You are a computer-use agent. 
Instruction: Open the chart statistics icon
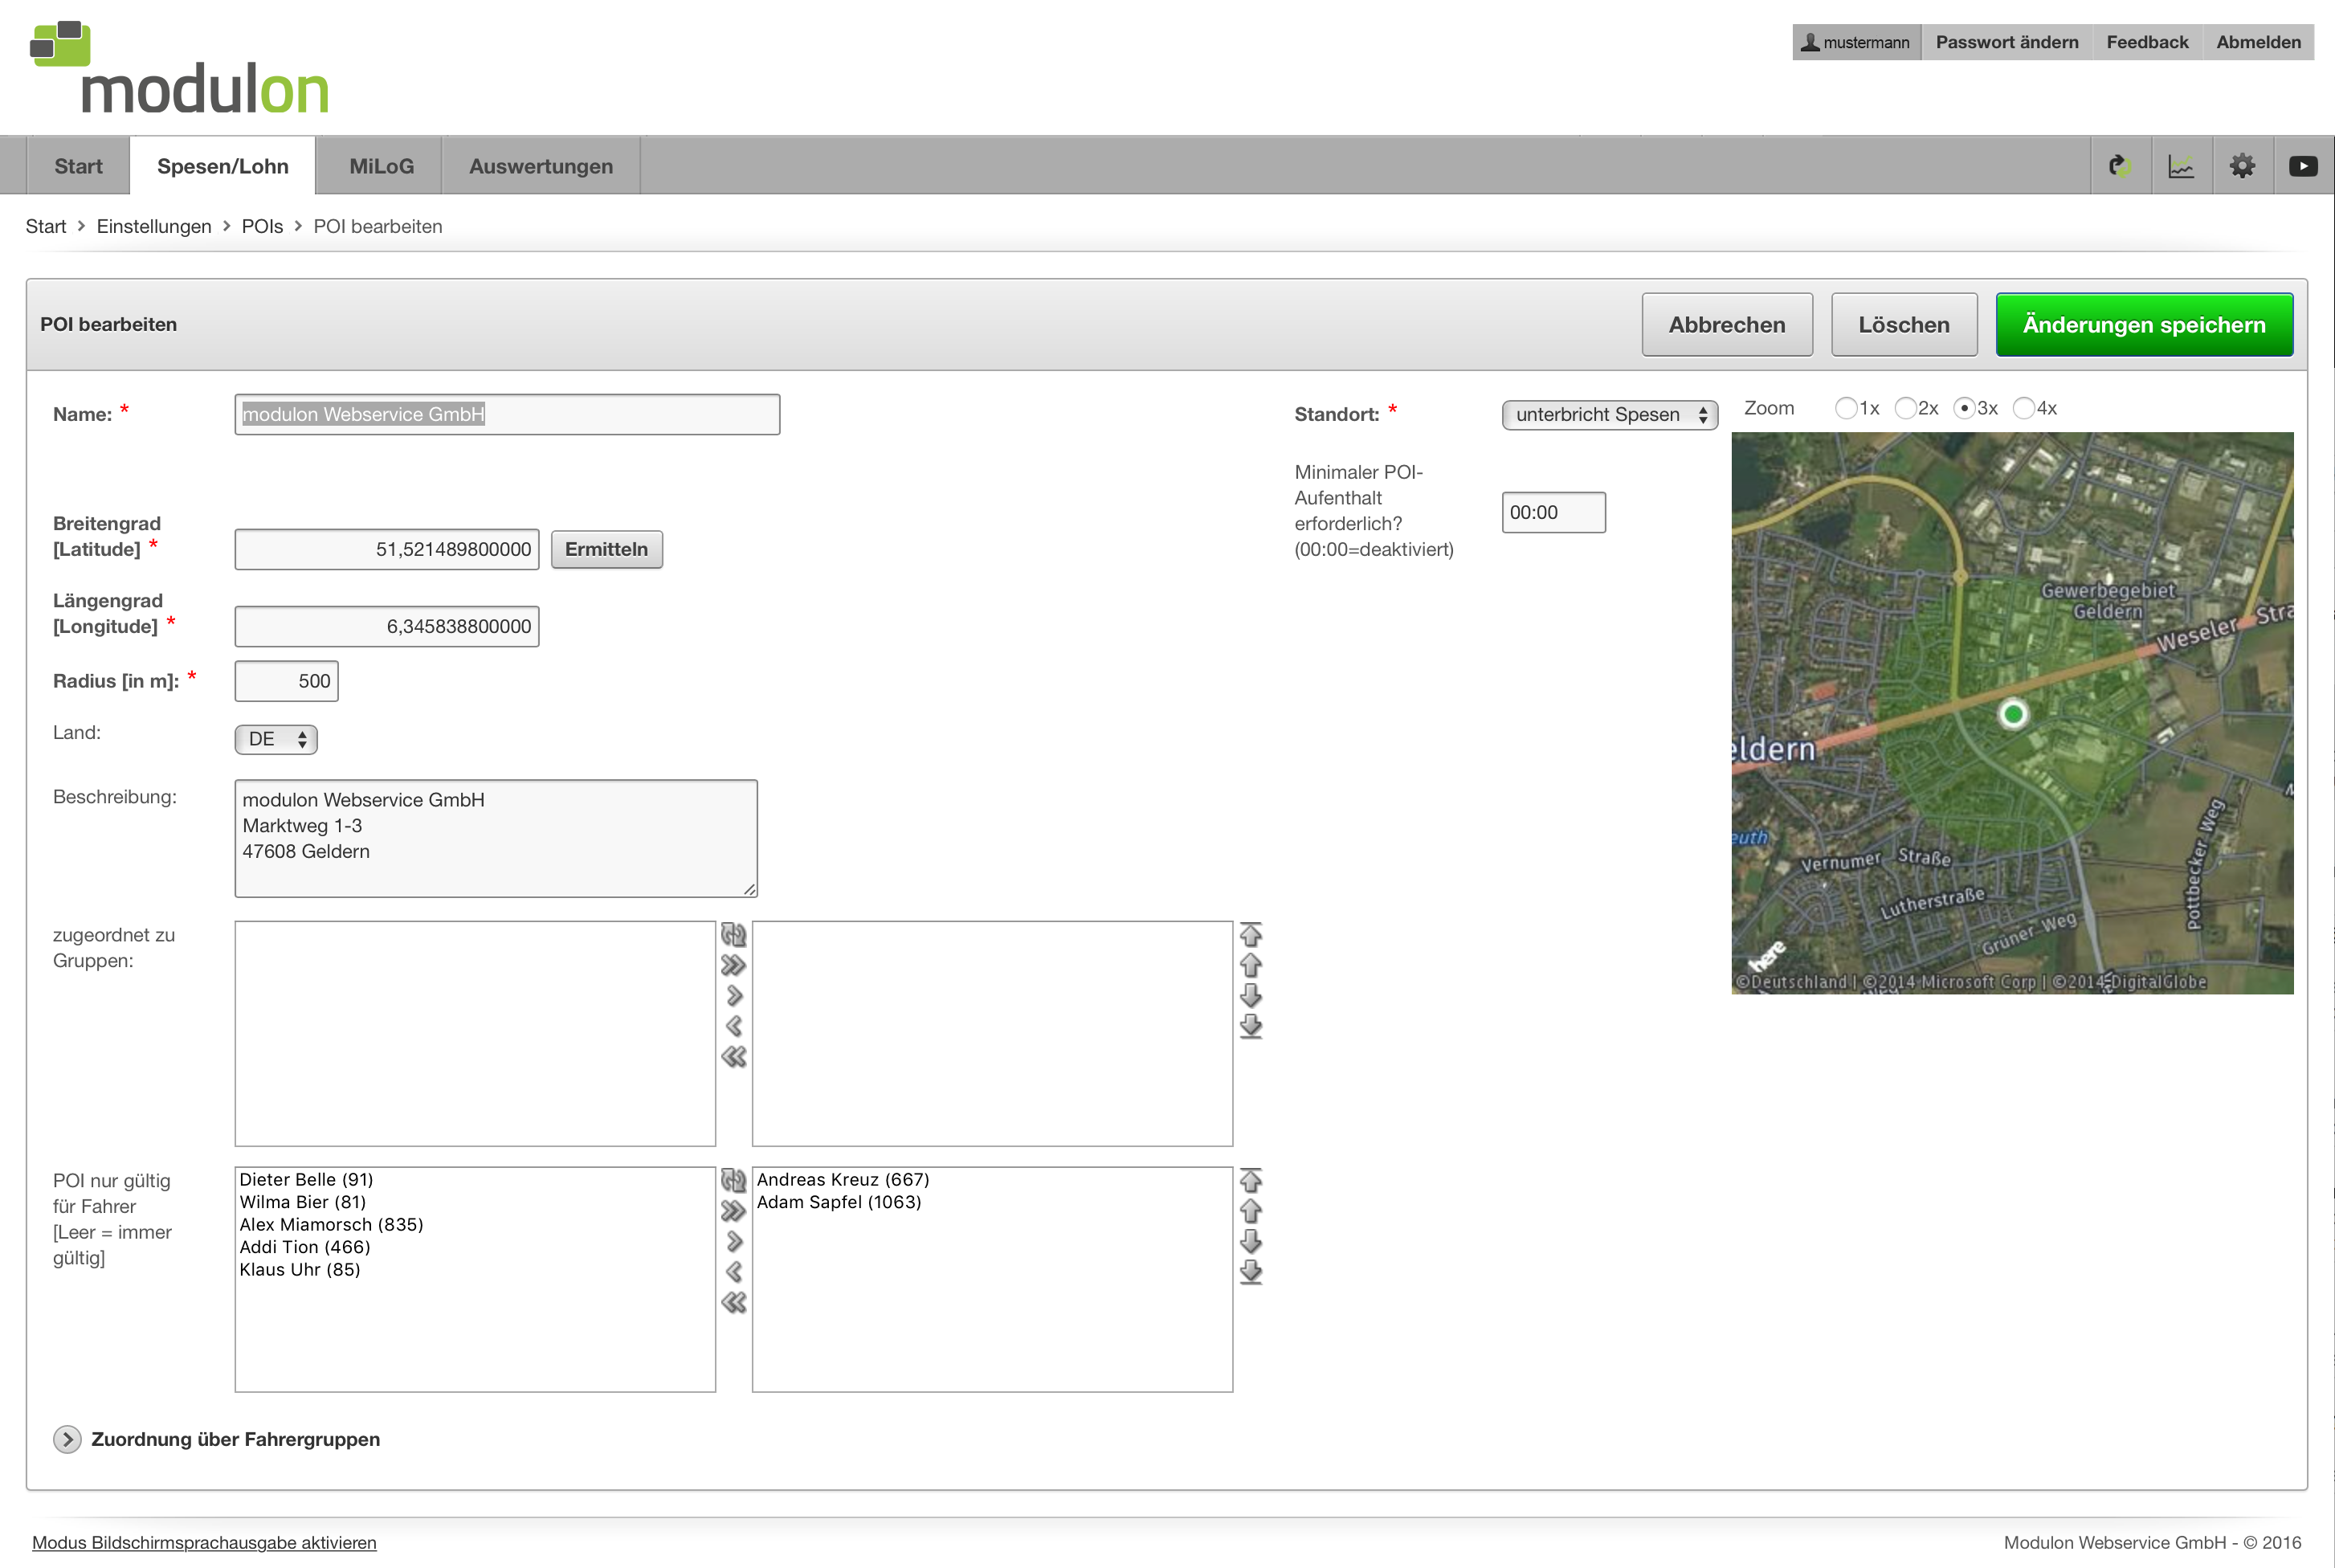(2180, 166)
